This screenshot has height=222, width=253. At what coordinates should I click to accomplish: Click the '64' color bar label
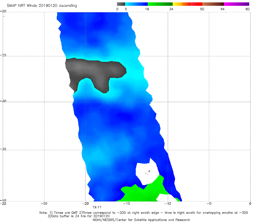pos(223,9)
